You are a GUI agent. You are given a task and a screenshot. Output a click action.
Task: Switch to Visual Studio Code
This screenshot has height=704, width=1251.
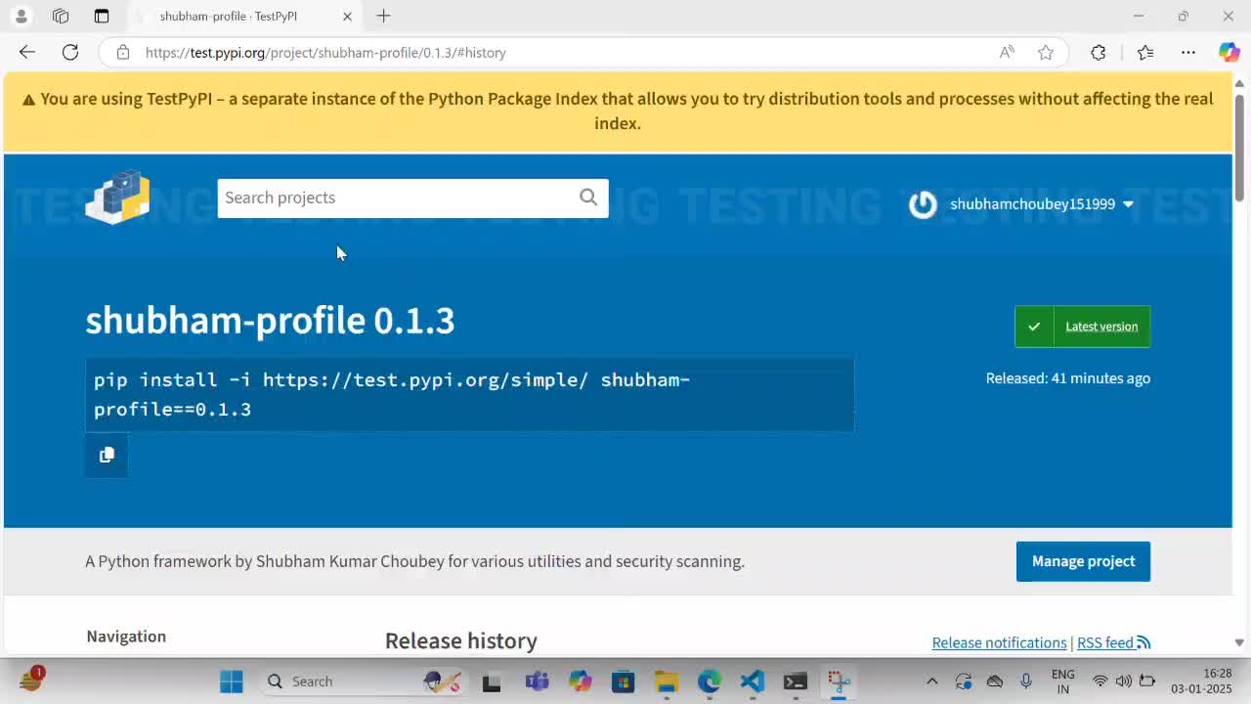752,682
